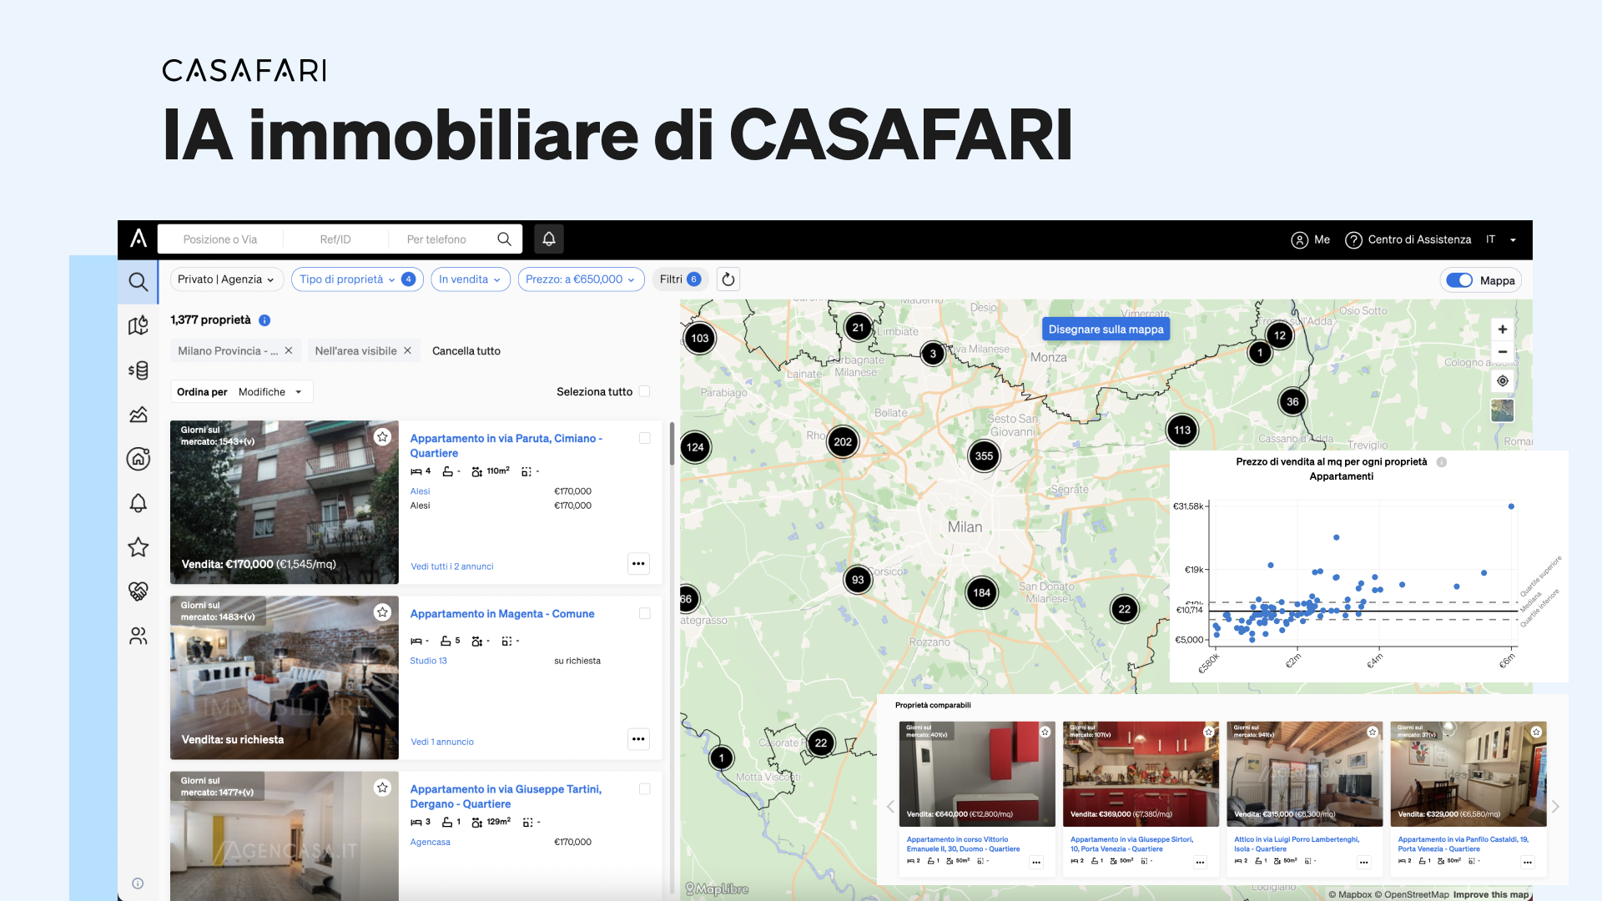Open the notifications bell in top bar
This screenshot has width=1602, height=901.
(x=549, y=239)
